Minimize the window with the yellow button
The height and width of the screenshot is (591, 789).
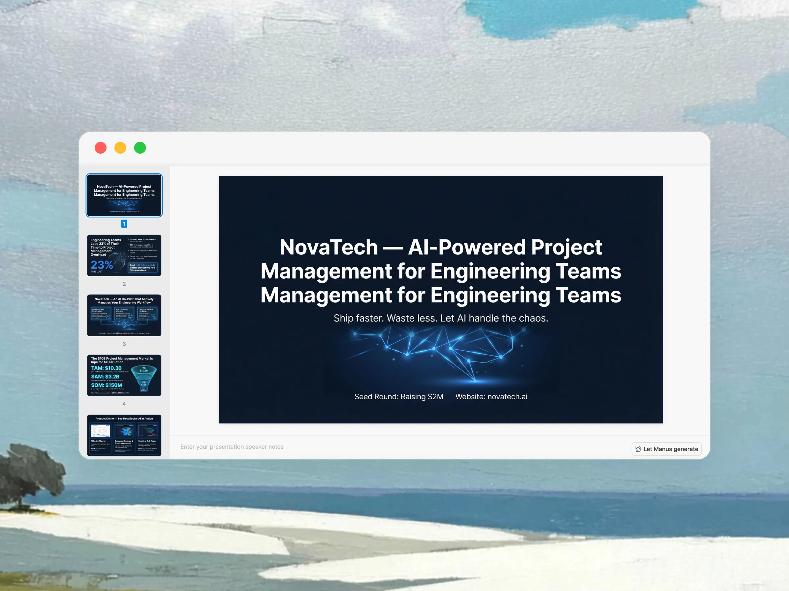tap(120, 148)
